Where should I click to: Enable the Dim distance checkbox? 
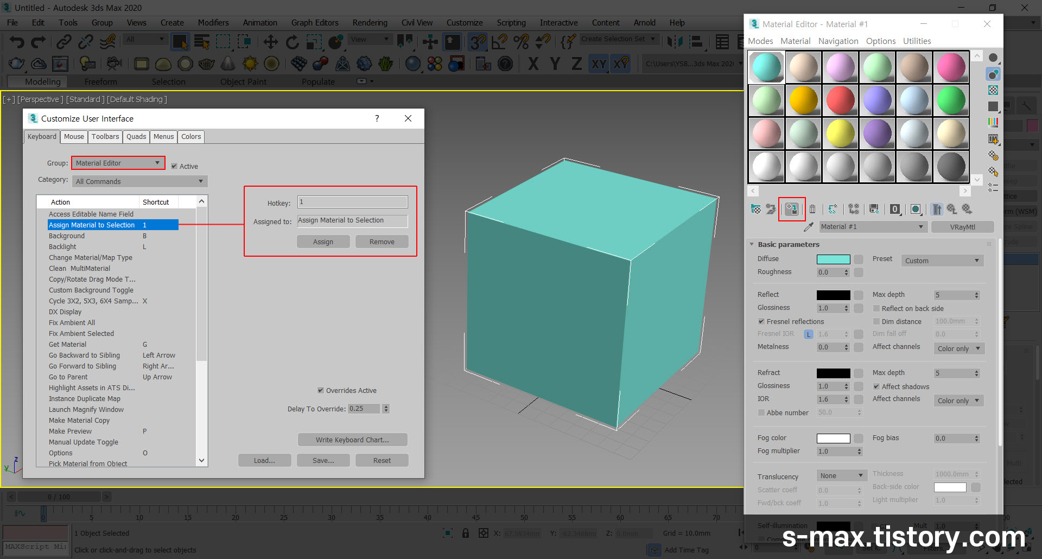click(876, 321)
